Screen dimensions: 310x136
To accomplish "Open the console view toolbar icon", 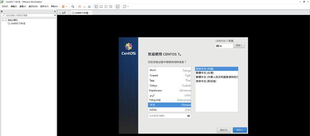I will [x=118, y=6].
